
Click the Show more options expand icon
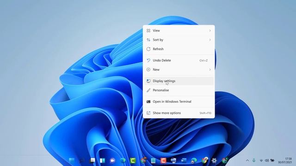[x=148, y=113]
